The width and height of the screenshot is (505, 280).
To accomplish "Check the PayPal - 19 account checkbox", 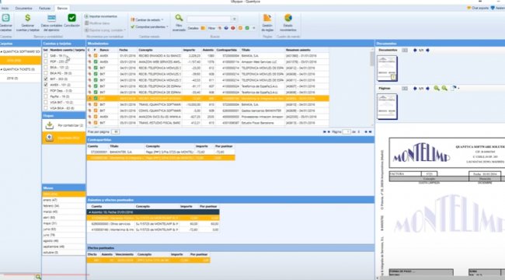I will point(45,96).
